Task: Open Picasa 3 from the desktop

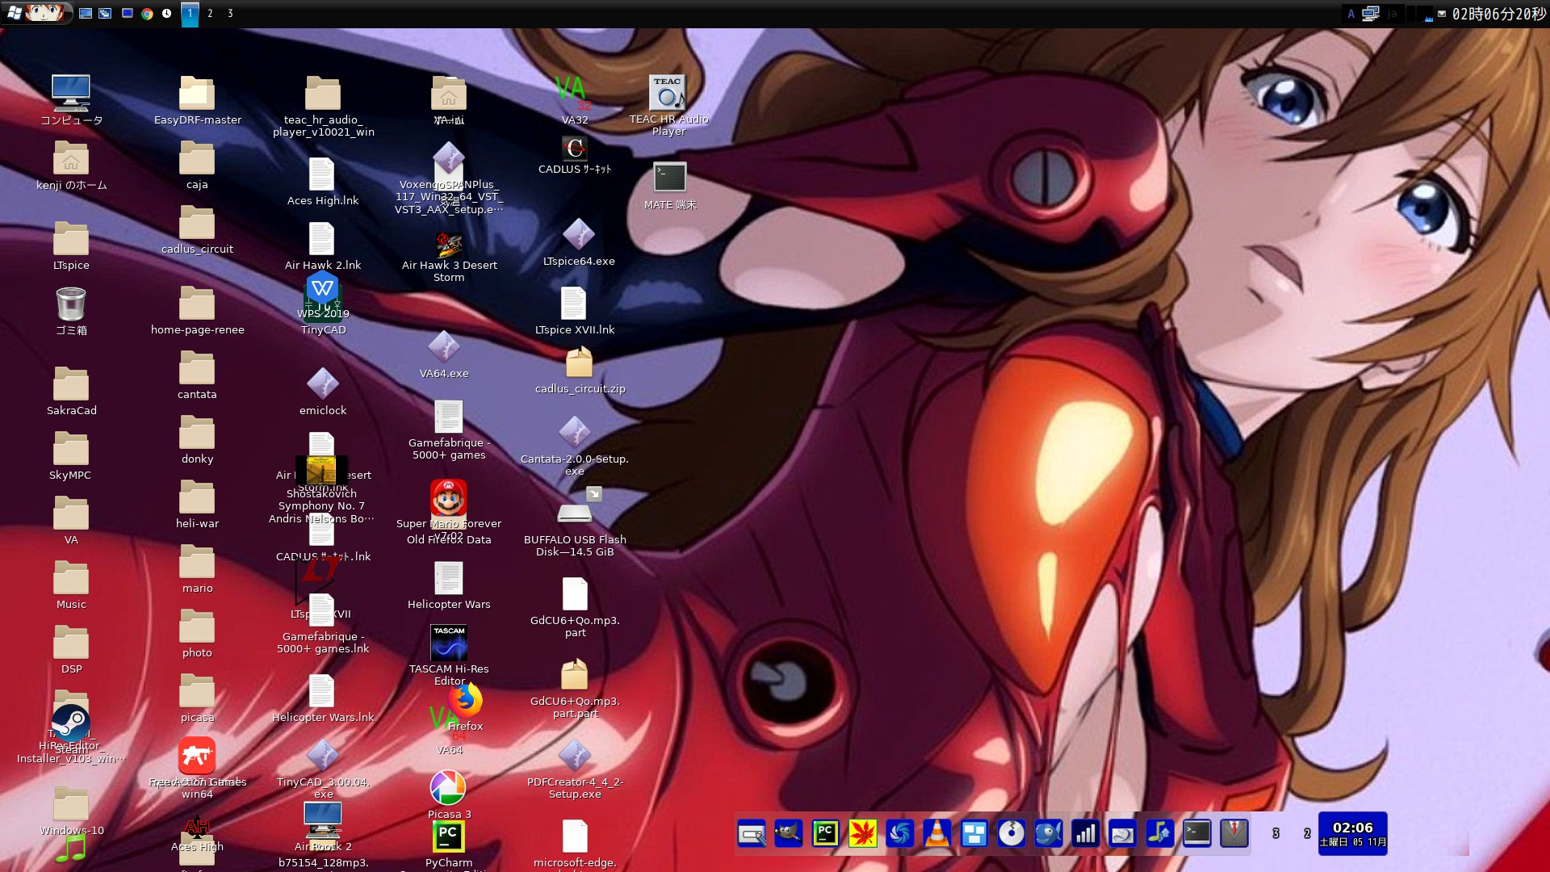Action: pos(449,786)
